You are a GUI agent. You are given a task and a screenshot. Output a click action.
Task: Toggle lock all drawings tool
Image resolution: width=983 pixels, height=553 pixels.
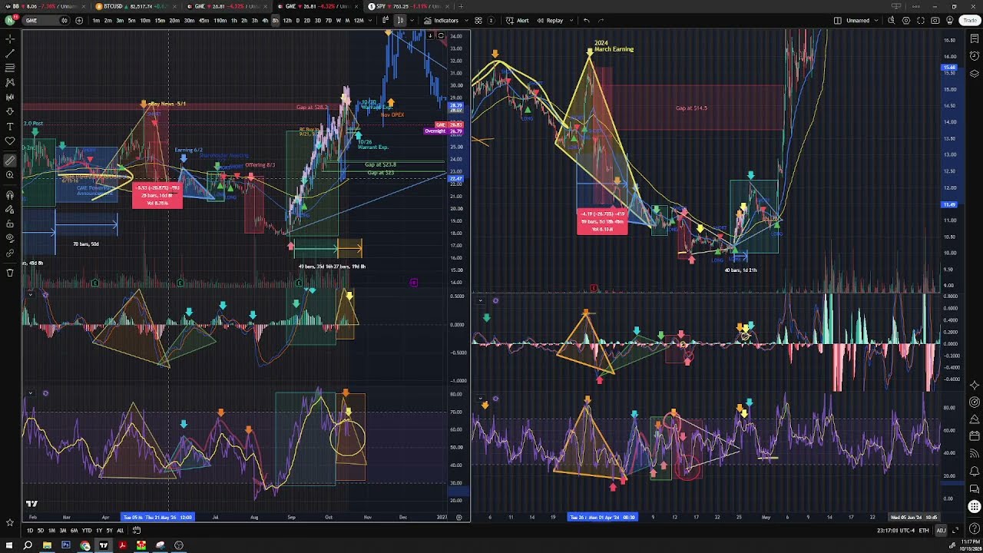tap(10, 224)
